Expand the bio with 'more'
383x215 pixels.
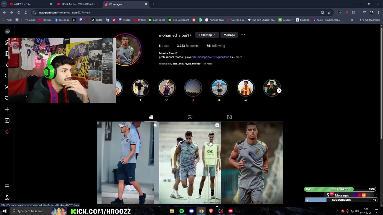click(239, 57)
